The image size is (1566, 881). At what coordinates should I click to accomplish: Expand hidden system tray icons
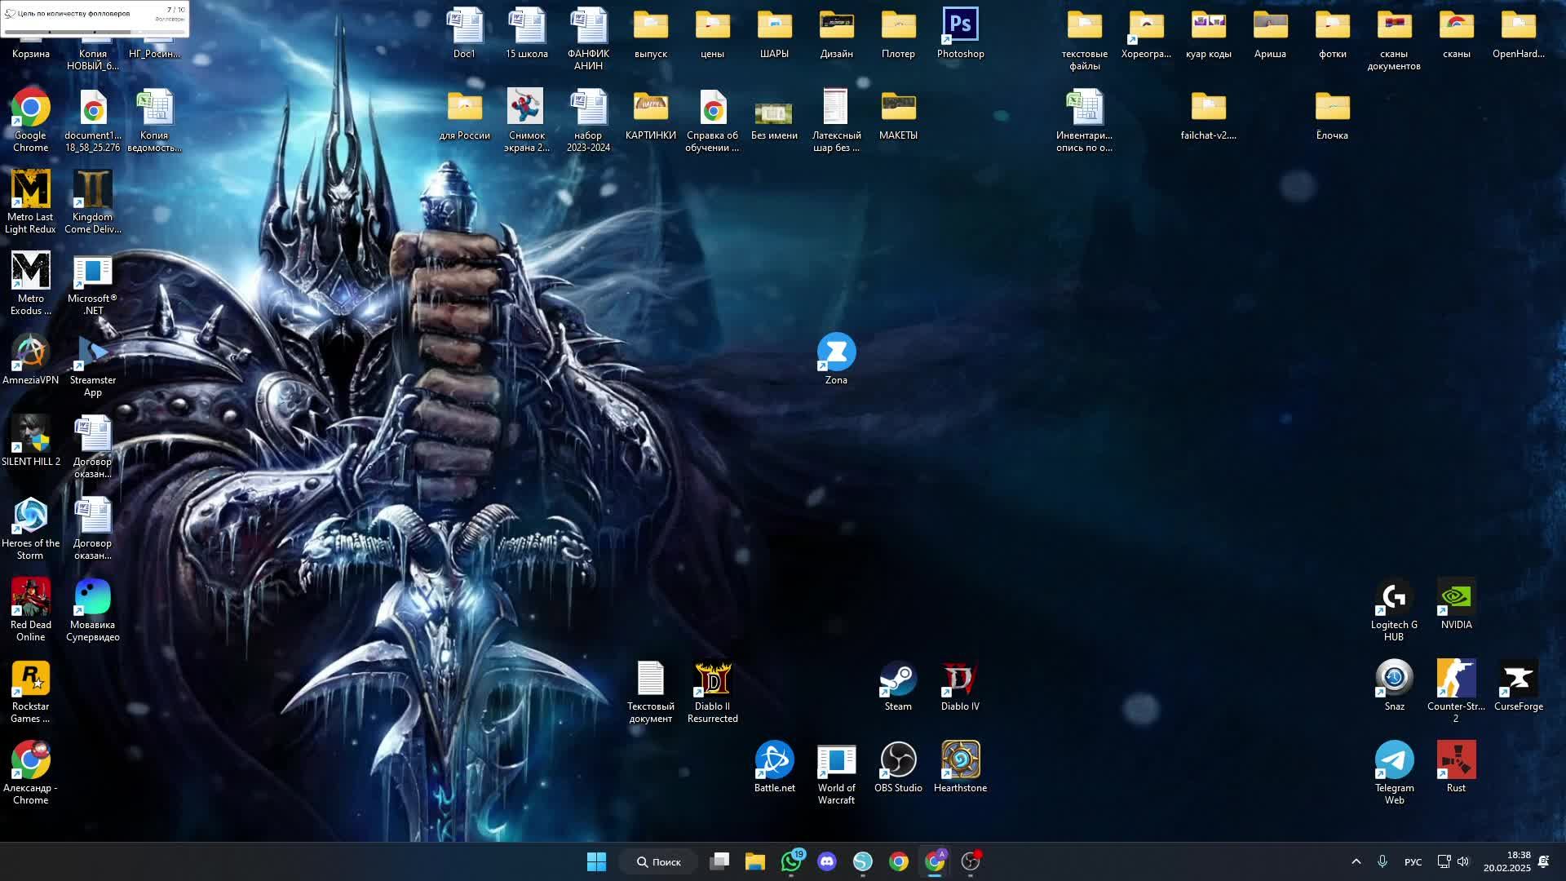[x=1355, y=861]
